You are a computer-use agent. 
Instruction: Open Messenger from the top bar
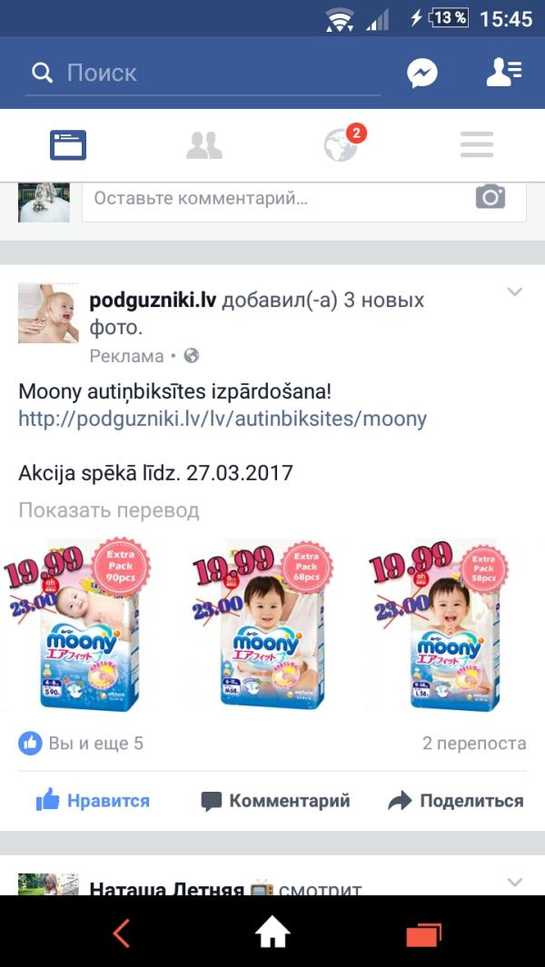[x=422, y=73]
